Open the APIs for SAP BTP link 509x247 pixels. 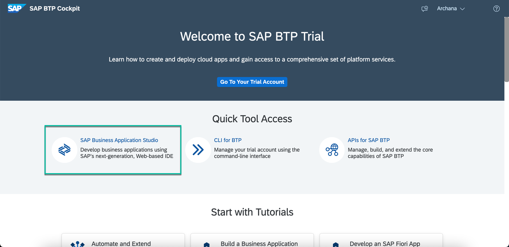369,140
